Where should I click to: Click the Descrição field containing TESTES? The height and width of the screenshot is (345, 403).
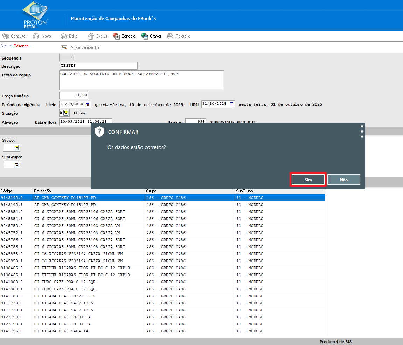tap(98, 66)
